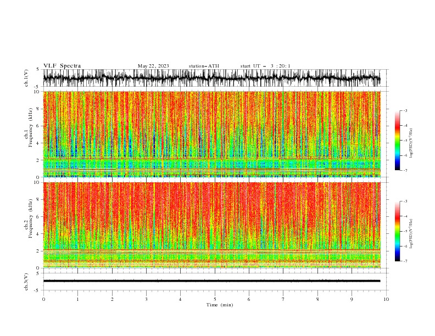Click the log(PSD) label beside ch.2 colorbar
This screenshot has width=435, height=336.
(411, 234)
